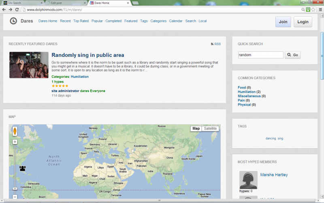Go forward with the browser forward arrow
This screenshot has height=203, width=324.
click(11, 9)
